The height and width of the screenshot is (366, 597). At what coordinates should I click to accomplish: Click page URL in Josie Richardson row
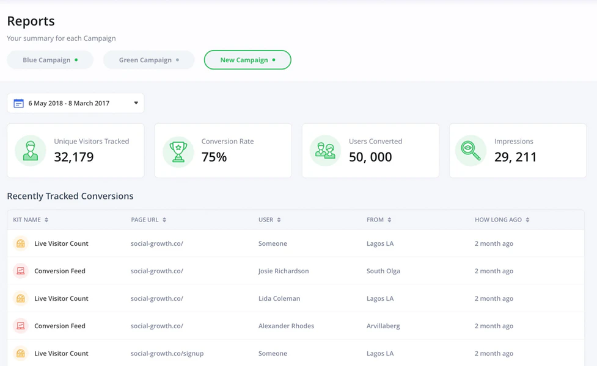click(157, 271)
